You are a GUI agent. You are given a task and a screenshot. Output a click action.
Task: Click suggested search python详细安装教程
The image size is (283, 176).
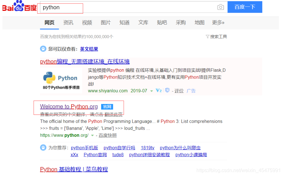pyautogui.click(x=150, y=155)
